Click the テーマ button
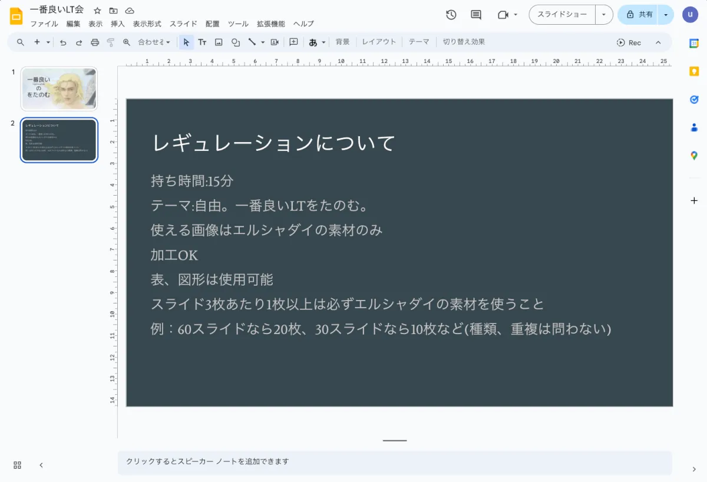This screenshot has width=707, height=482. click(419, 42)
